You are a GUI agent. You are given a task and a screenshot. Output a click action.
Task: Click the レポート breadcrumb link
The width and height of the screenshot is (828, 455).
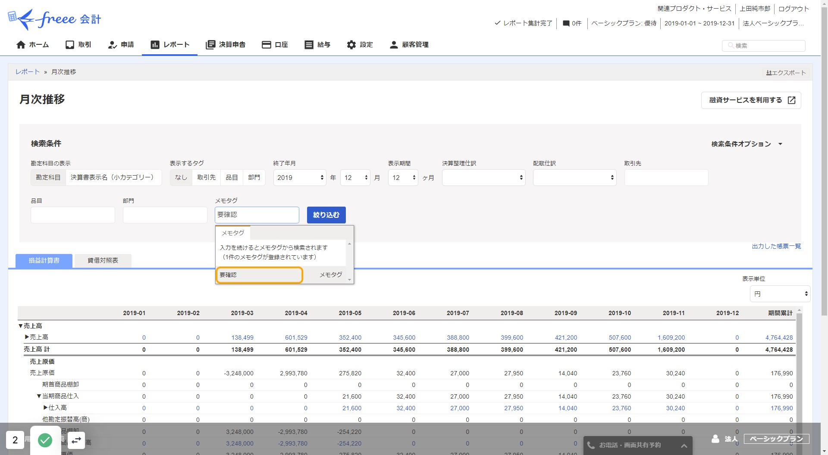point(28,72)
